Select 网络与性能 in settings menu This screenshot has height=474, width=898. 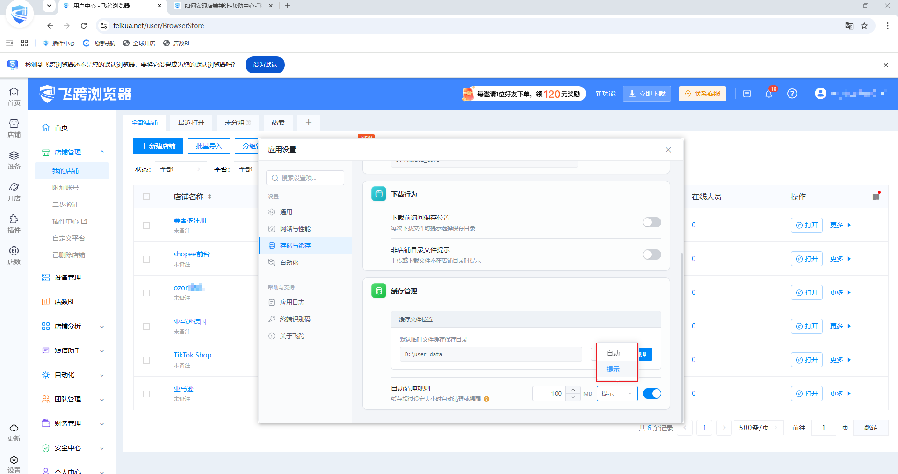pos(305,229)
